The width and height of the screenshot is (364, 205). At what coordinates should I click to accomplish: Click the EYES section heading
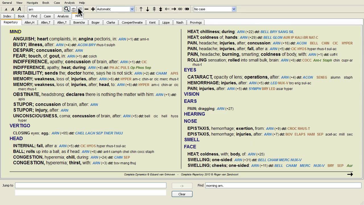pos(190,70)
